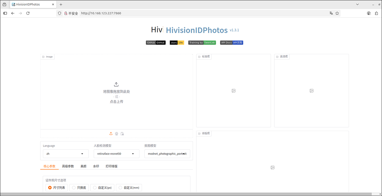Open the 水印 tab
382x196 pixels.
click(x=96, y=166)
